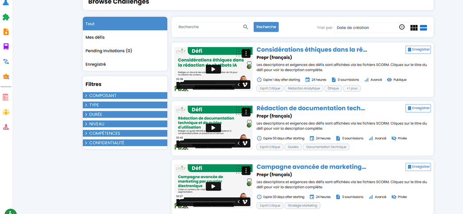Expand the CONFIDENTIALITÉ filter
Viewport: 463px width, 214px height.
pyautogui.click(x=125, y=143)
